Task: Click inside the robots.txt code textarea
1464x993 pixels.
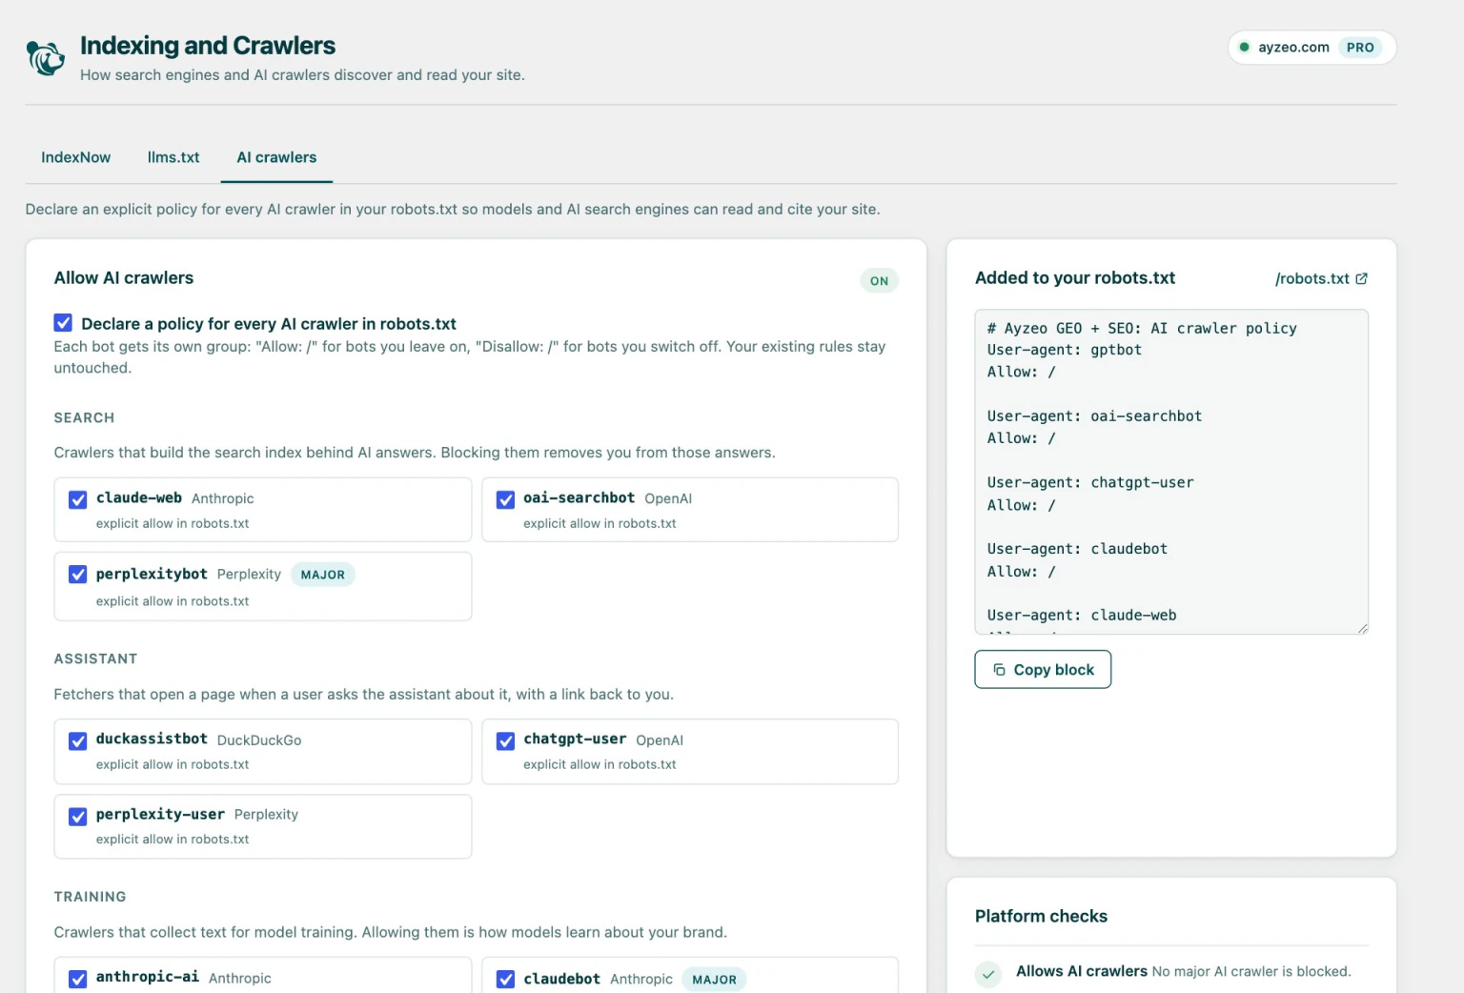Action: (x=1171, y=472)
